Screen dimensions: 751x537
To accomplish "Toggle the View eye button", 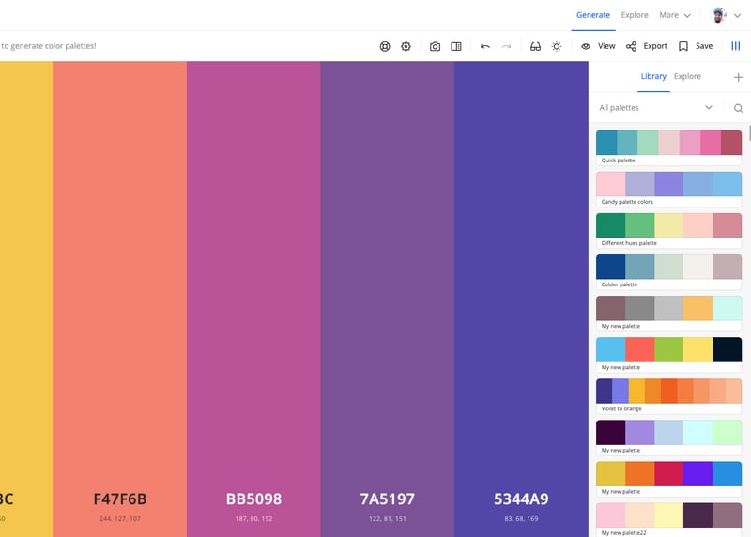I will pyautogui.click(x=598, y=46).
